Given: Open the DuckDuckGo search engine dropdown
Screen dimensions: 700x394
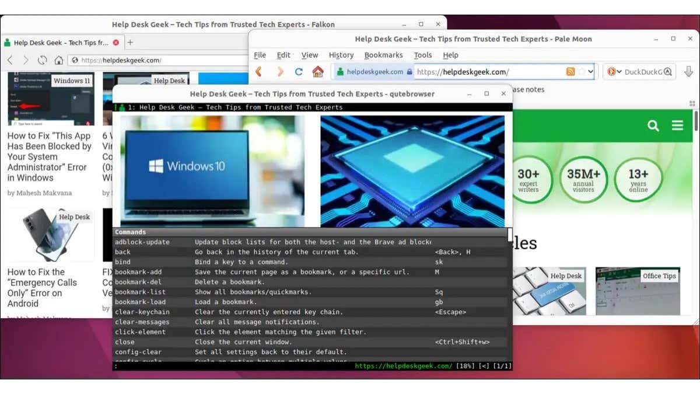Looking at the screenshot, I should coord(615,72).
